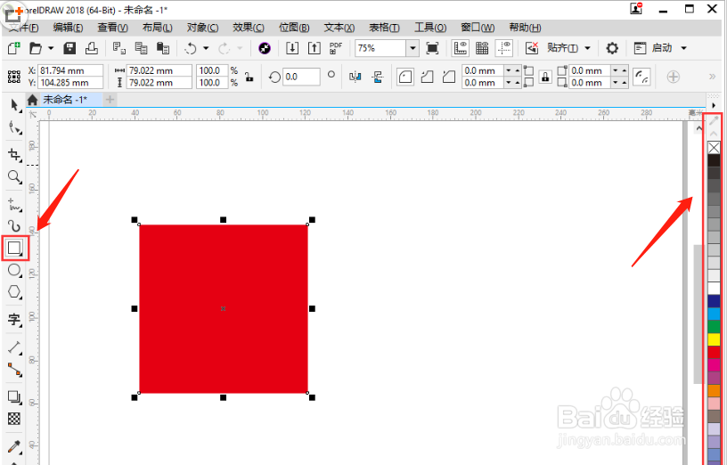727x465 pixels.
Task: Click the Full-screen preview icon
Action: point(432,48)
